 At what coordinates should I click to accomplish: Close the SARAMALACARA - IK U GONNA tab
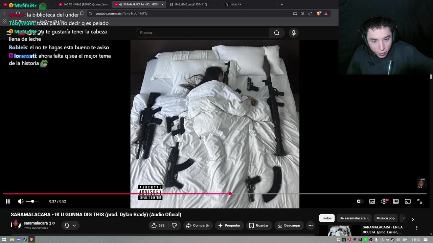163,4
